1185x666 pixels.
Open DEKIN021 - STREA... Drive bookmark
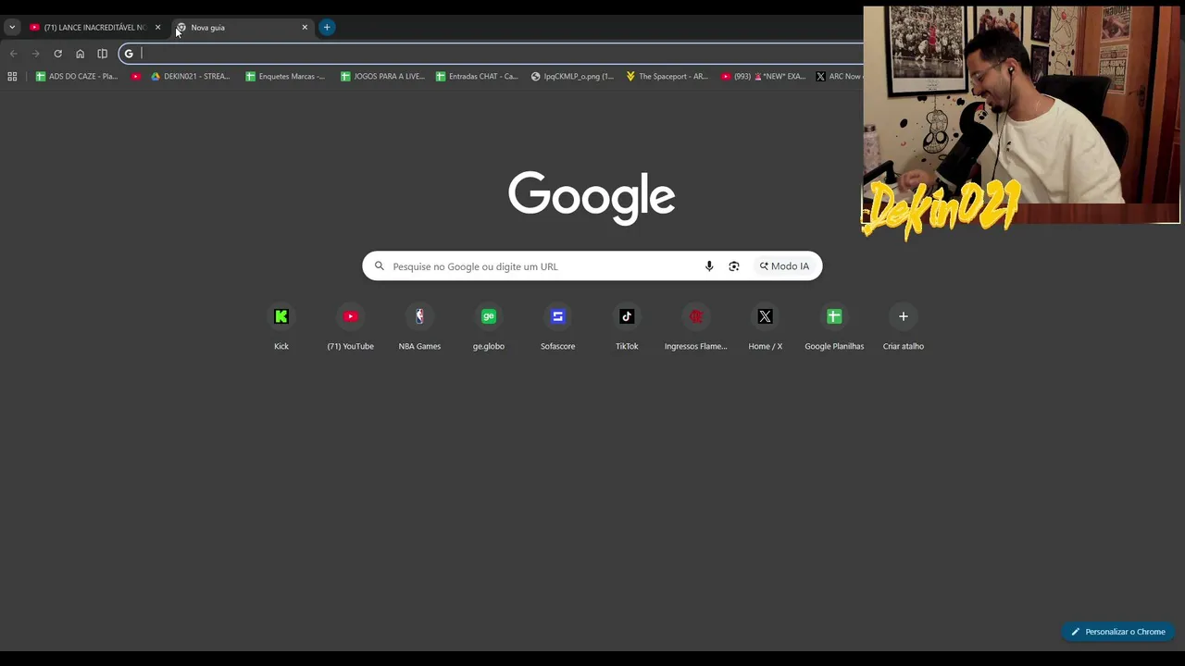pyautogui.click(x=191, y=77)
